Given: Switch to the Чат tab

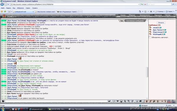Looking at the screenshot, I should pyautogui.click(x=122, y=21).
